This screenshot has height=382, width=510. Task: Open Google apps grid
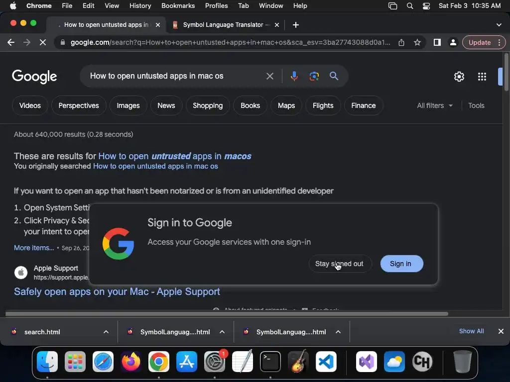[x=482, y=77]
